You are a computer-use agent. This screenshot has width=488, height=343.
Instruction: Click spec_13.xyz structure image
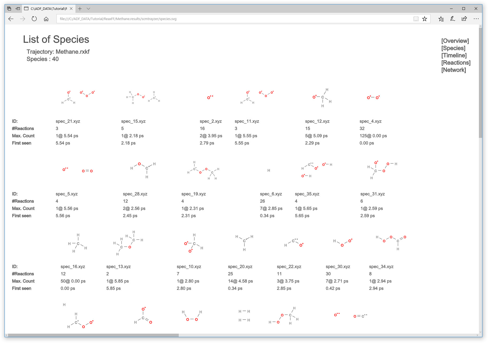[128, 243]
